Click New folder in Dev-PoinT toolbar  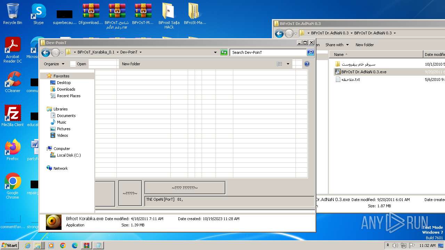[x=131, y=64]
